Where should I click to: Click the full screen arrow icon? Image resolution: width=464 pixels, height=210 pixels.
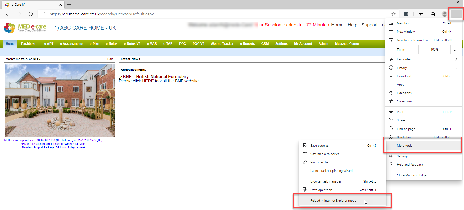(456, 49)
